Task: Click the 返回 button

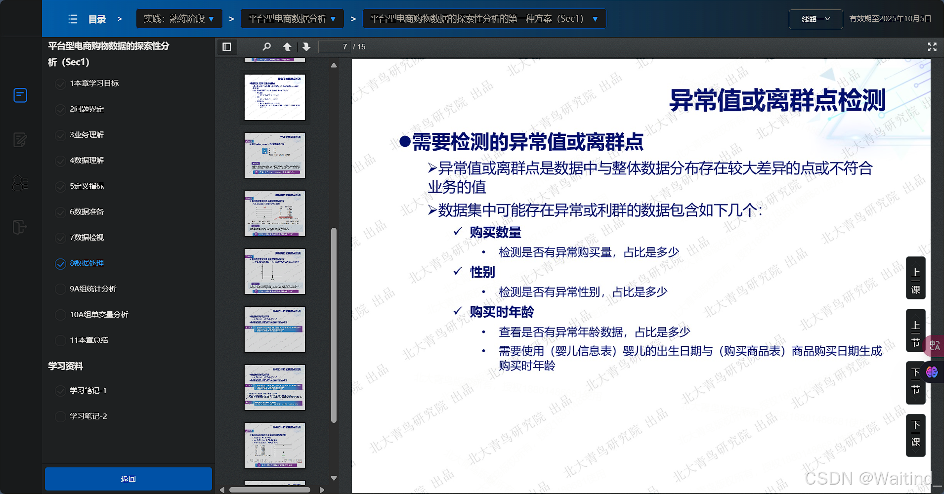Action: [129, 479]
